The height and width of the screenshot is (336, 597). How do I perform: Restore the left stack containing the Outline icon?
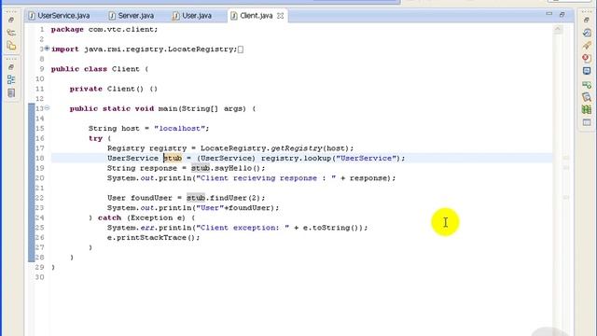pyautogui.click(x=11, y=67)
